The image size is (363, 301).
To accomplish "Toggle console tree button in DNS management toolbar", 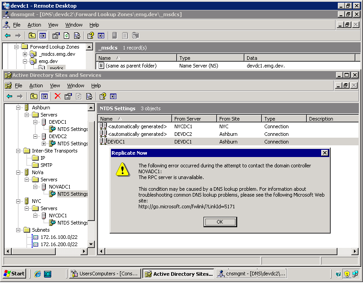I will (x=43, y=36).
